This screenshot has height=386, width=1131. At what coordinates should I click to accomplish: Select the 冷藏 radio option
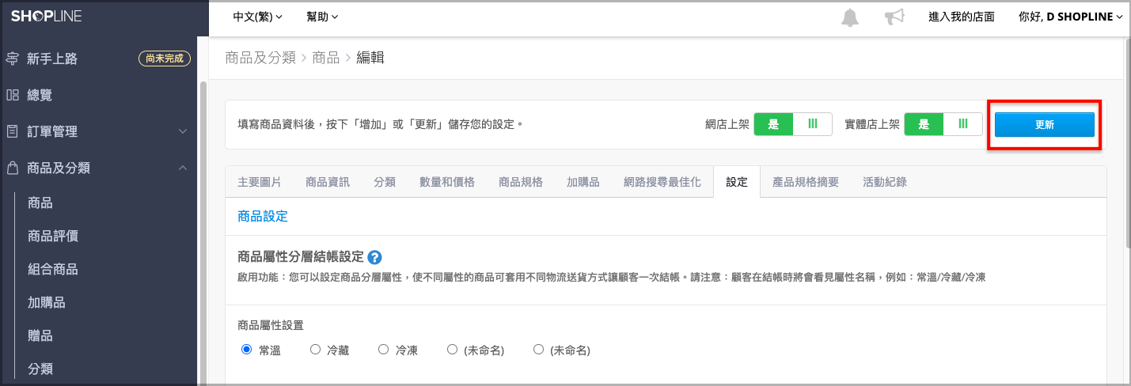point(315,349)
